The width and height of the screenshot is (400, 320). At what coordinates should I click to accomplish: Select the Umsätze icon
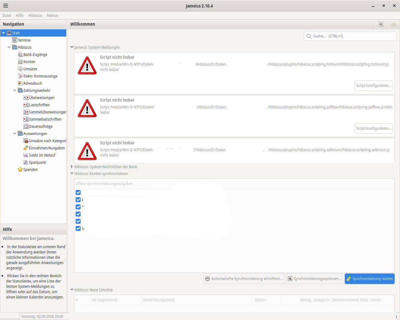coord(20,69)
